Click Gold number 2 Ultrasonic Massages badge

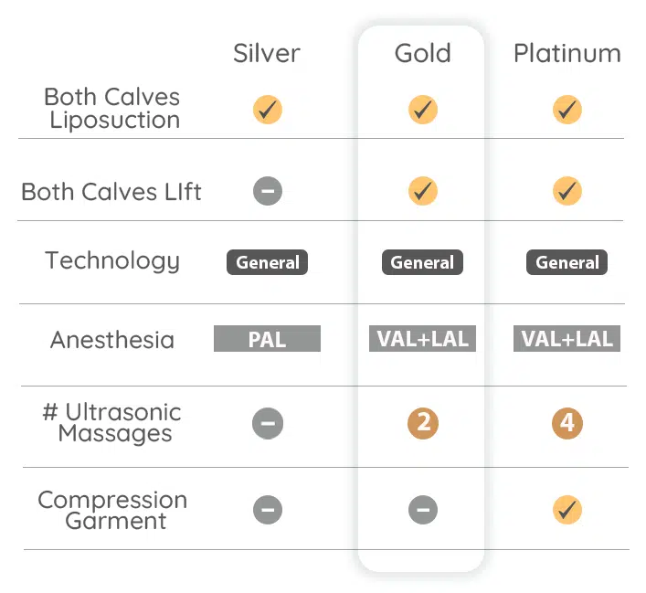[422, 423]
